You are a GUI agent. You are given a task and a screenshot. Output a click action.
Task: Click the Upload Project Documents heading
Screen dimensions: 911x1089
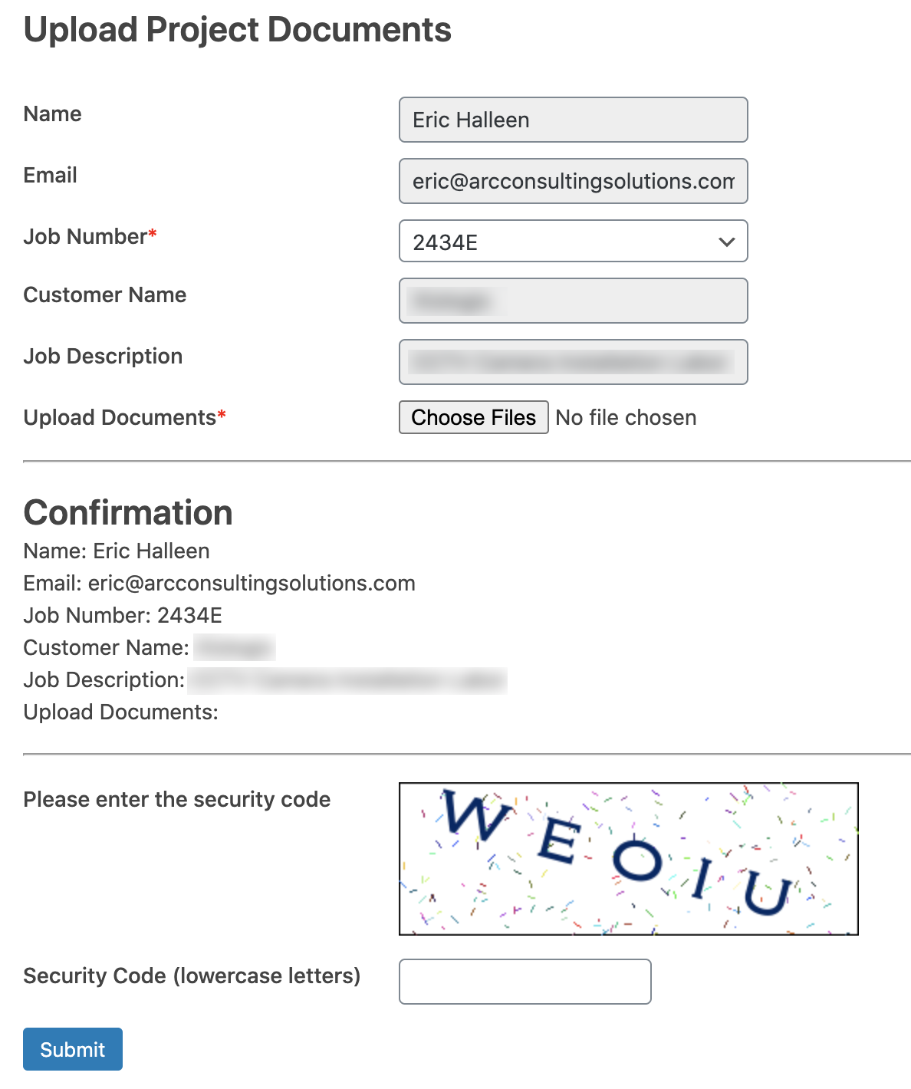238,30
